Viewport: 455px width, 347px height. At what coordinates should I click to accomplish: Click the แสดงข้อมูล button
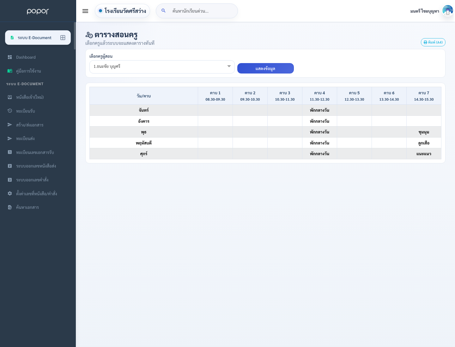coord(265,68)
